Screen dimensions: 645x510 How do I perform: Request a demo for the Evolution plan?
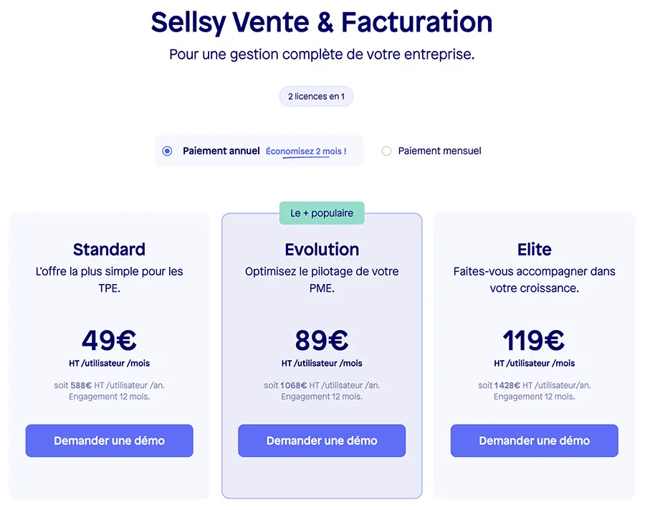click(x=322, y=440)
